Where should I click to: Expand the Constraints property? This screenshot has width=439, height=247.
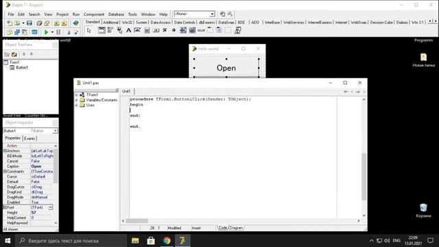[5, 172]
